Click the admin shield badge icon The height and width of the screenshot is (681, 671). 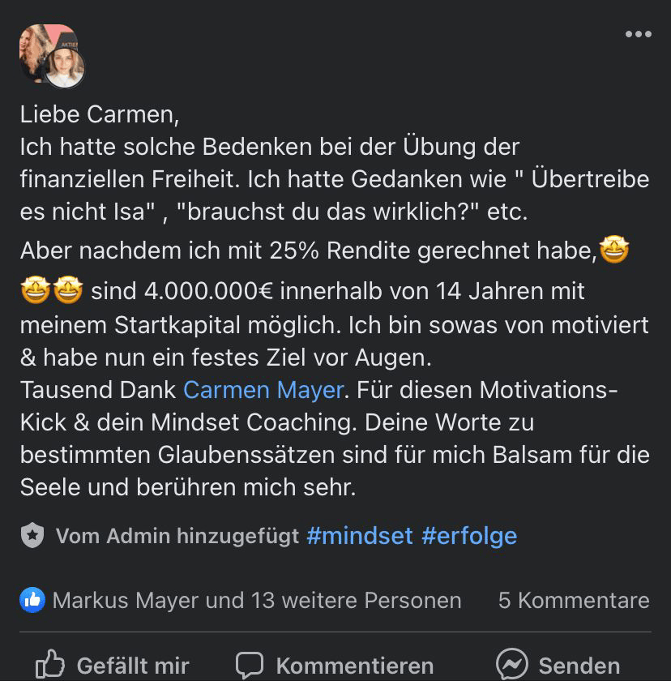coord(32,535)
